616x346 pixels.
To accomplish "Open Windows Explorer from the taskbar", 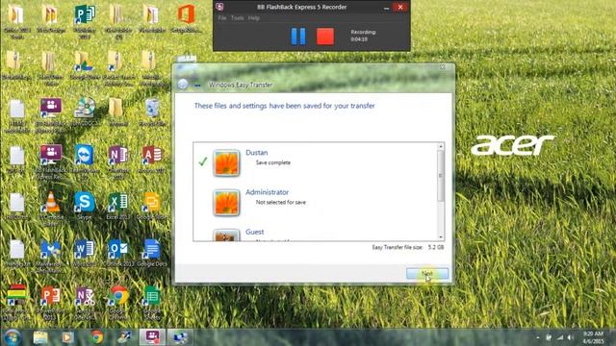I will point(40,337).
